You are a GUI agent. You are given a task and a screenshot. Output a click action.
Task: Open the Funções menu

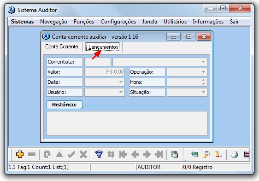click(84, 22)
